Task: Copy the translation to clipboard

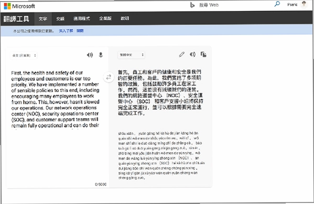Action: click(203, 54)
